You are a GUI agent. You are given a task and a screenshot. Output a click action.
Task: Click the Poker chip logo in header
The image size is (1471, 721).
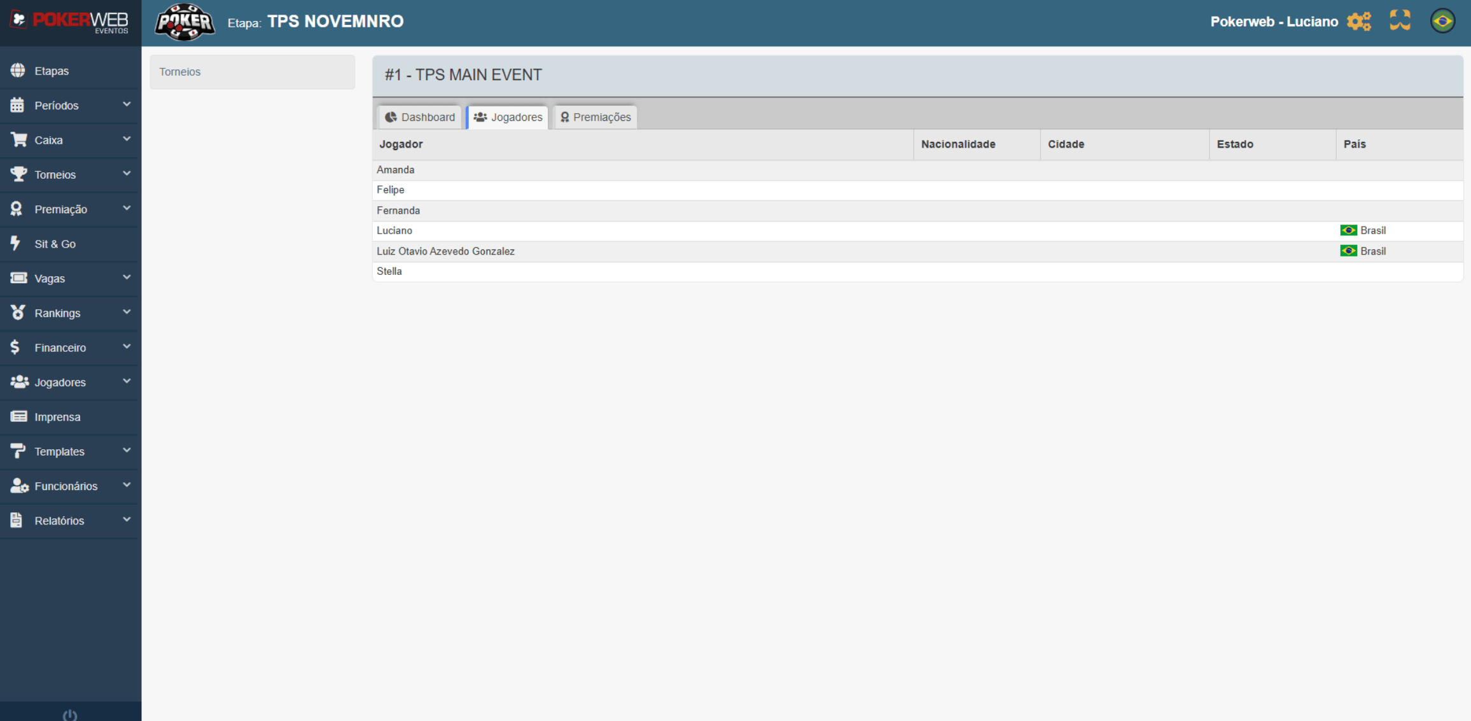point(185,22)
